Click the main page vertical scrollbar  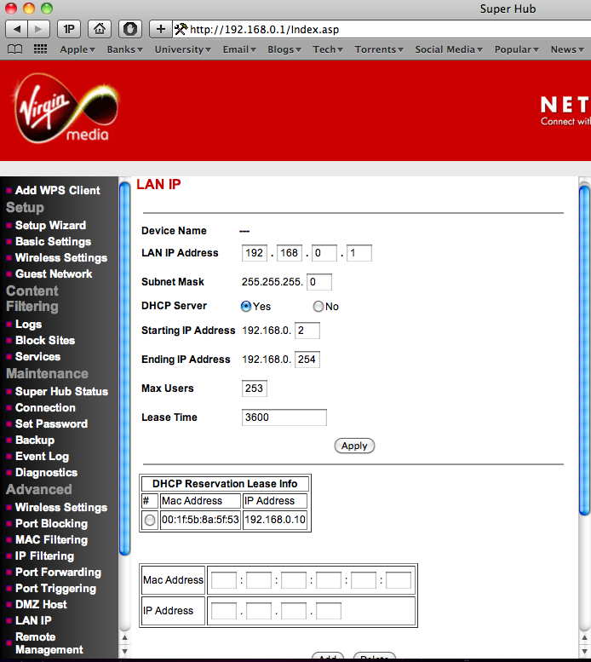[x=585, y=350]
